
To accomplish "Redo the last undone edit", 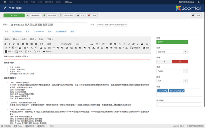I will (124, 44).
